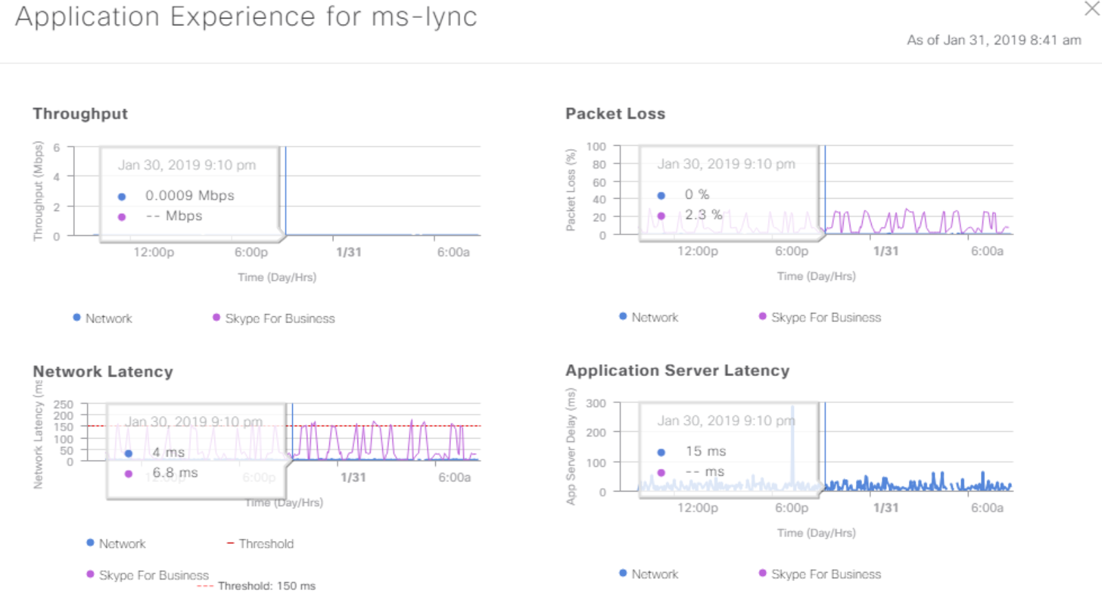Click blue dot beside 0.0009 Mbps in Throughput tooltip

pos(122,197)
